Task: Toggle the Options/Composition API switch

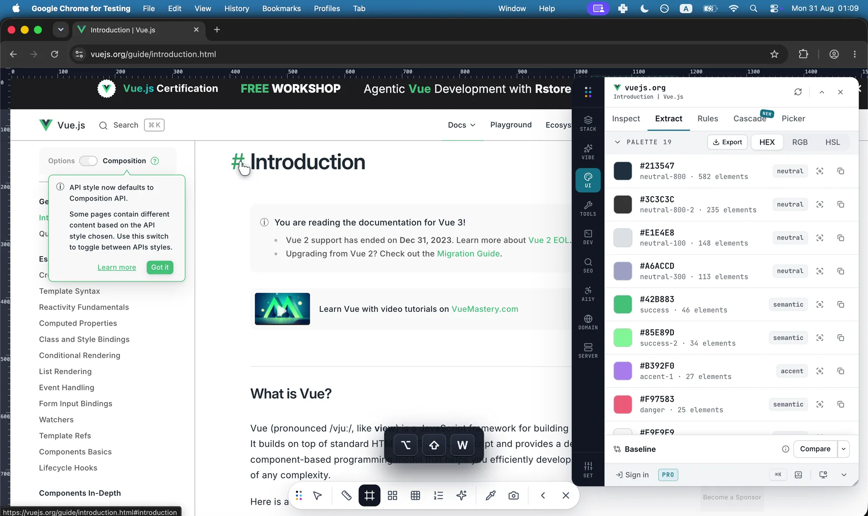Action: [x=88, y=161]
